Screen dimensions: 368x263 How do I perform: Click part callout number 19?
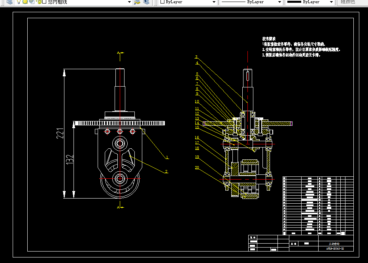[x=197, y=157]
